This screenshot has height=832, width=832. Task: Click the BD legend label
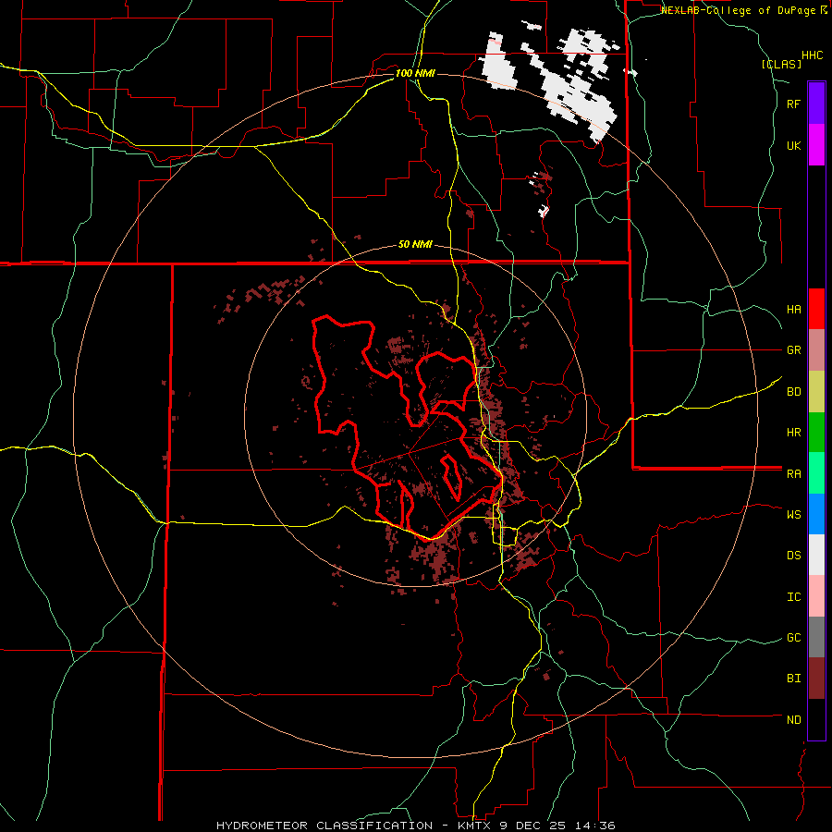coord(793,392)
